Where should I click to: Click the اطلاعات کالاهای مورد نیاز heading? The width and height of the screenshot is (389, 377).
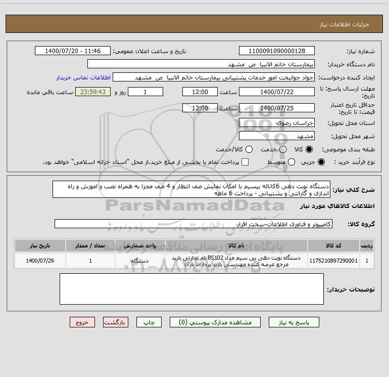tap(337, 206)
